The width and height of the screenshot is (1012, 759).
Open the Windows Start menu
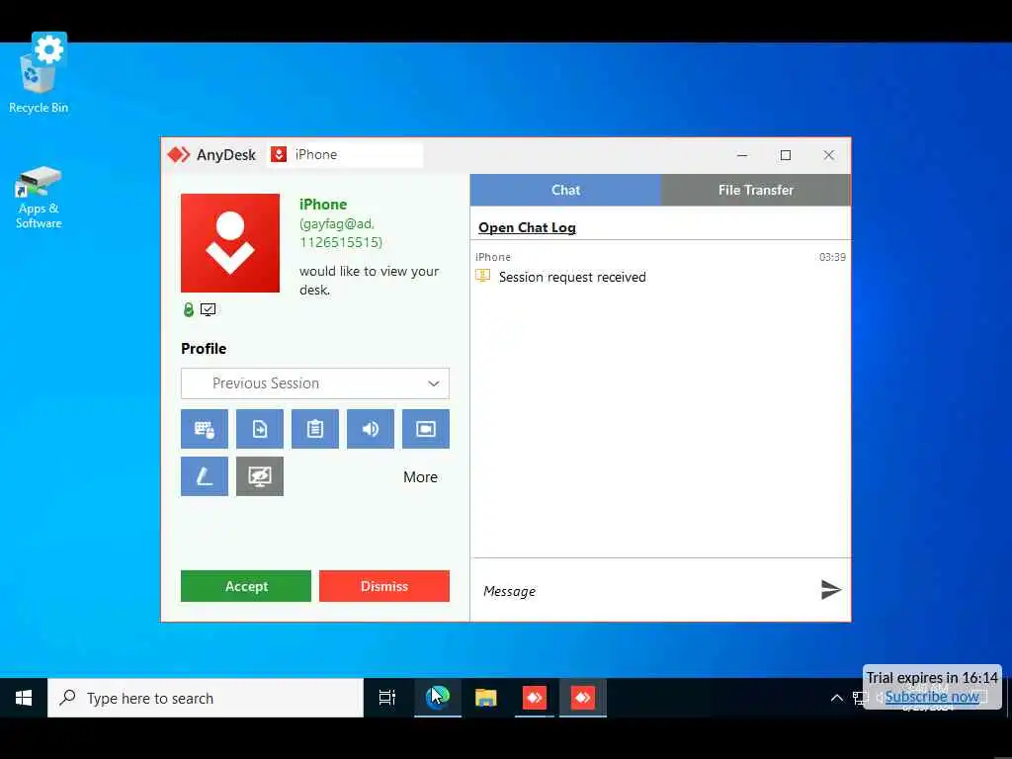(24, 698)
